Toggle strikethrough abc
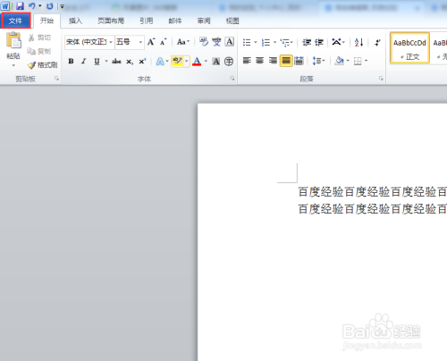This screenshot has height=361, width=447. [x=116, y=62]
